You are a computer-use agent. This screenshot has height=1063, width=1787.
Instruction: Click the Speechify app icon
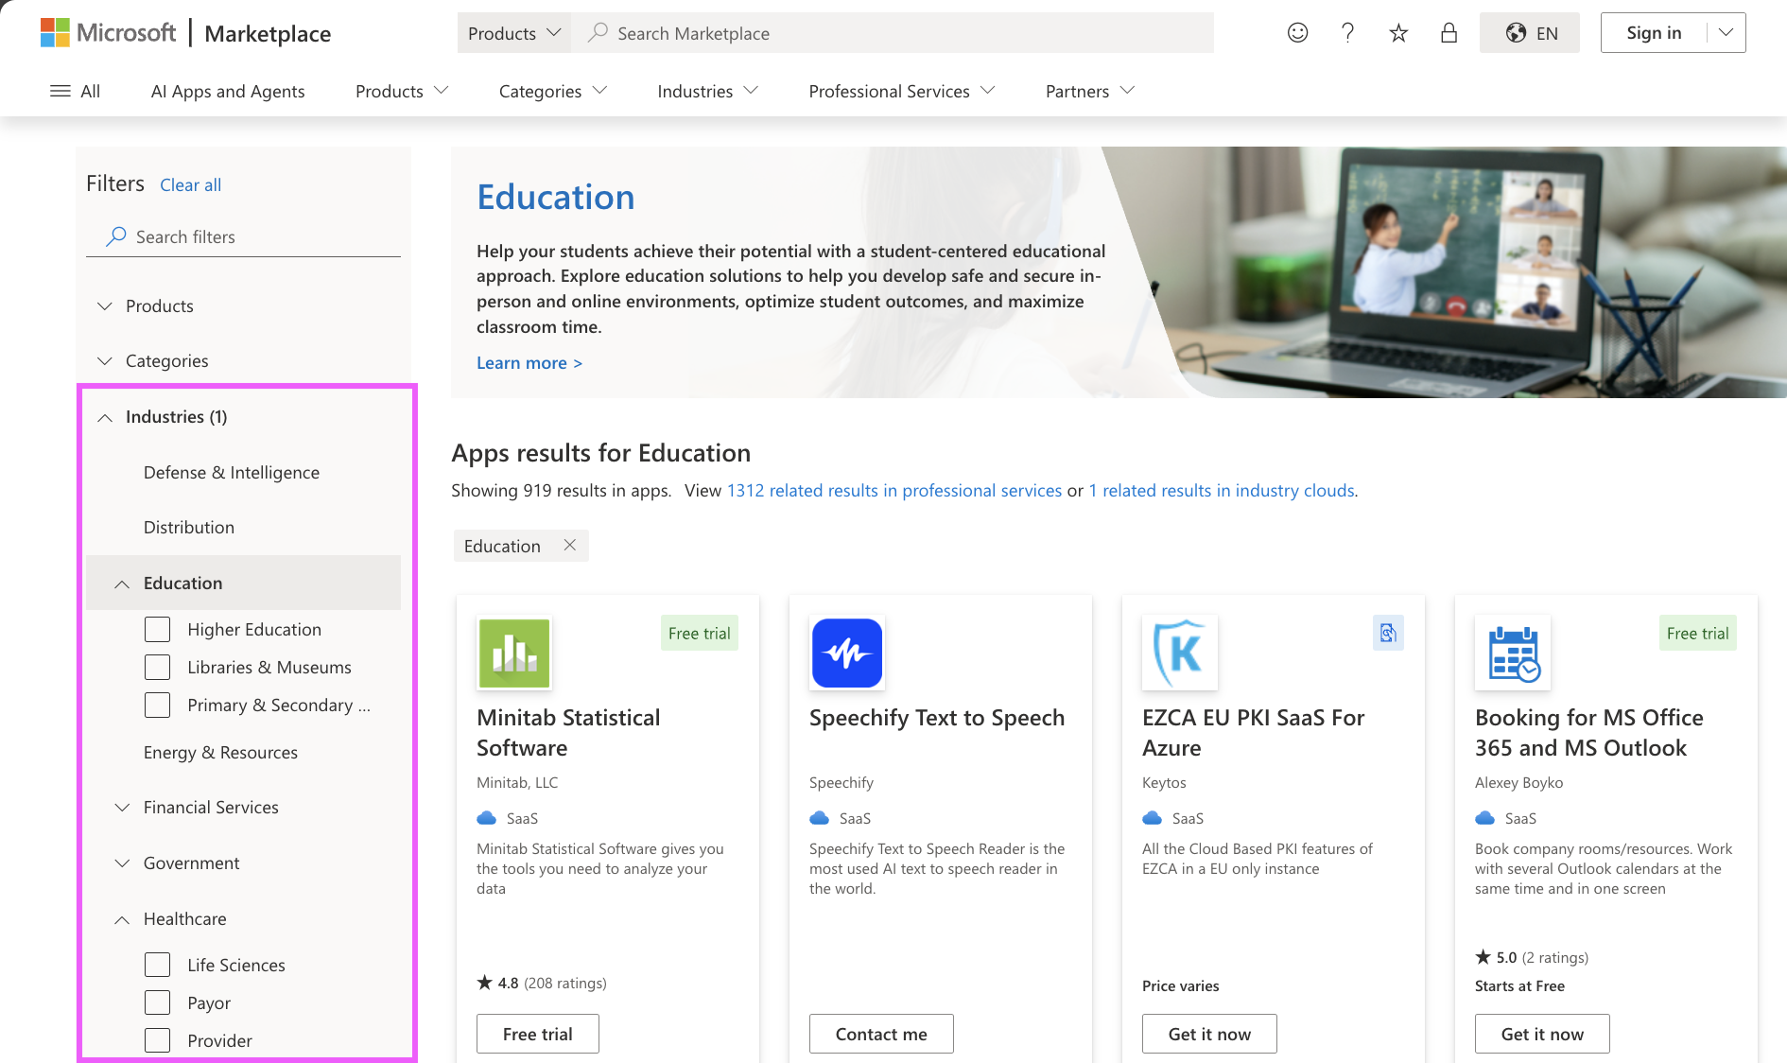pos(847,653)
